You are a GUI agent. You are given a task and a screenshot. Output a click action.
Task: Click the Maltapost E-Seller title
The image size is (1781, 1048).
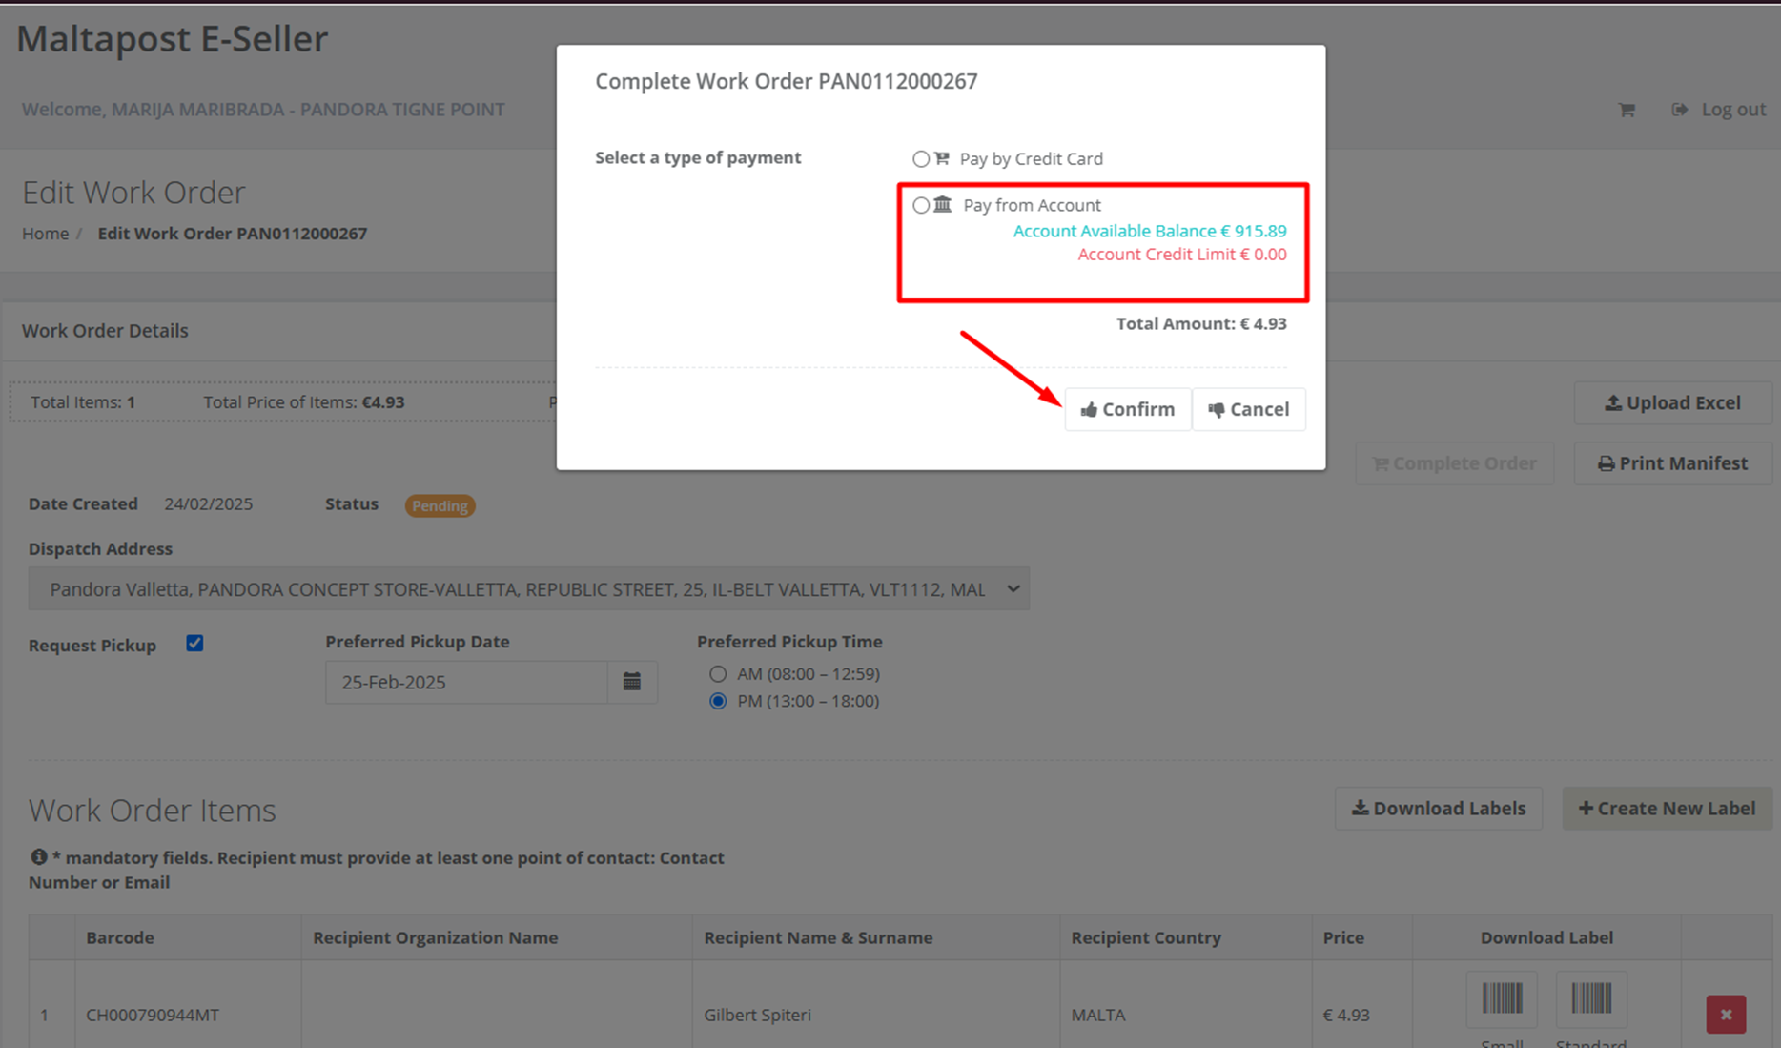point(173,39)
